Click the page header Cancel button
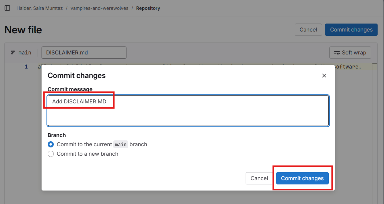The width and height of the screenshot is (384, 204). tap(308, 30)
